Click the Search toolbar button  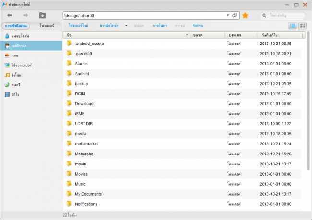tap(159, 25)
